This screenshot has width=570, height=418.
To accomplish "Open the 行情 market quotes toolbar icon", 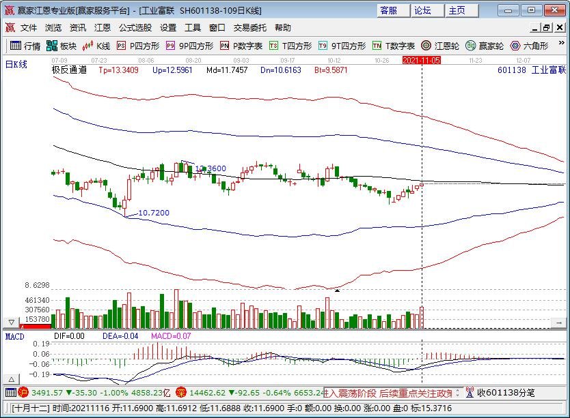I will coord(25,46).
